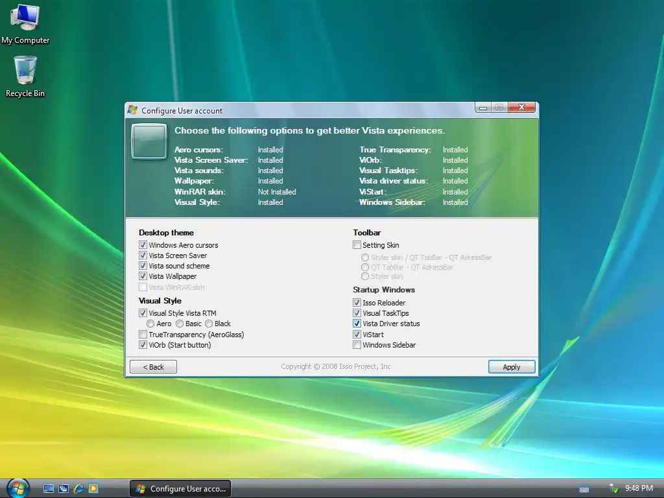The width and height of the screenshot is (664, 498).
Task: Click the 'Aero cursors:' status label
Action: [198, 150]
